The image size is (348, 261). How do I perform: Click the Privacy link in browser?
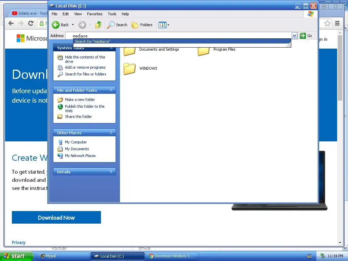[19, 242]
